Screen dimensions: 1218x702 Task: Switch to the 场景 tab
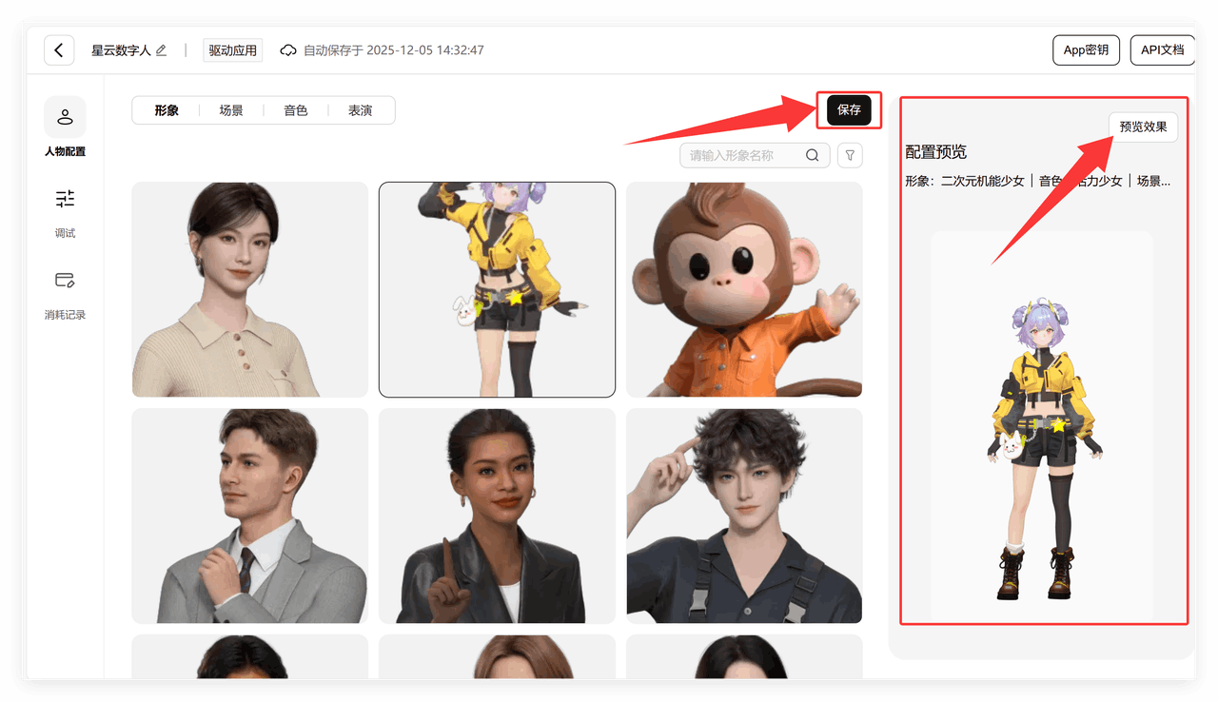231,110
